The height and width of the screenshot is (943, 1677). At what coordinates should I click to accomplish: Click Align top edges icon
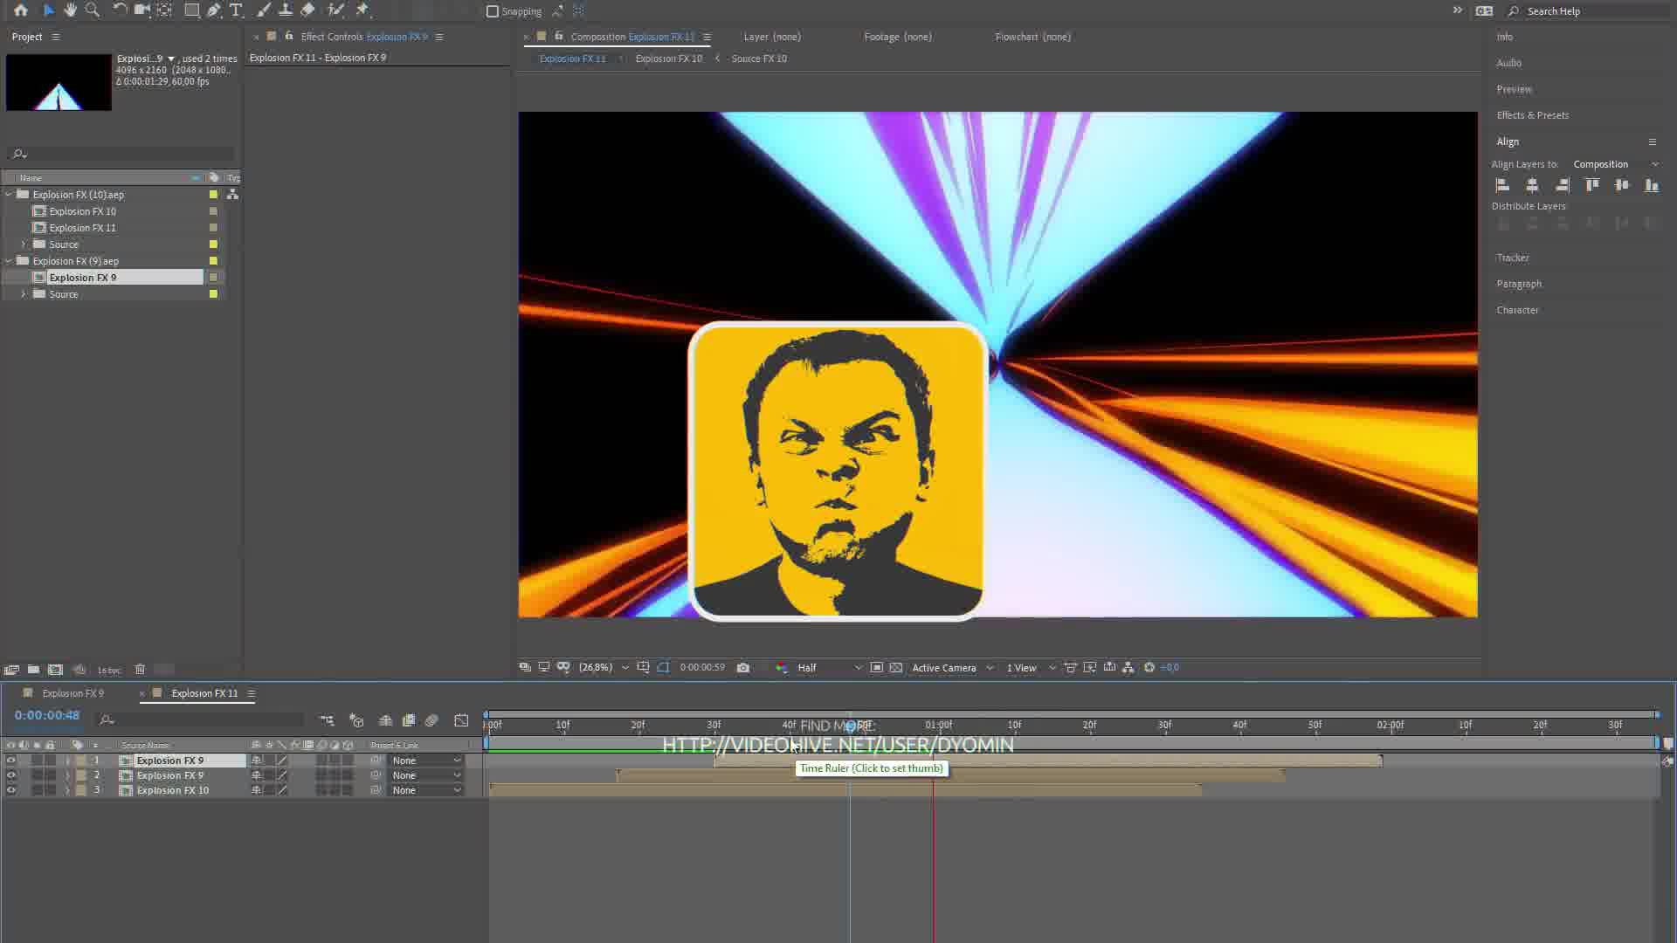(1592, 185)
